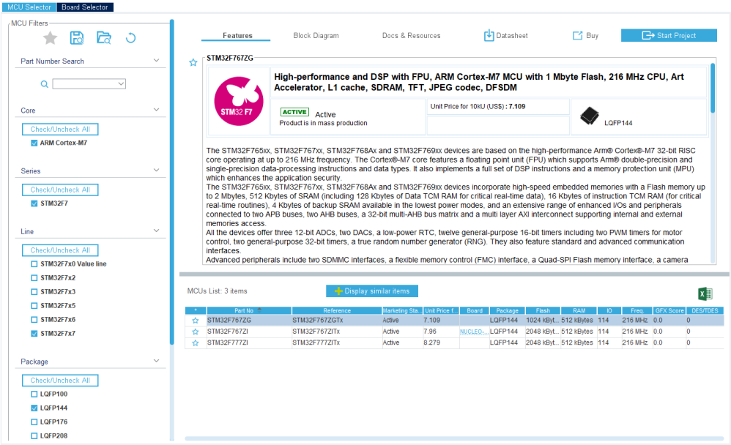Uncheck the STM32F7x7 line filter
The width and height of the screenshot is (731, 445).
34,334
